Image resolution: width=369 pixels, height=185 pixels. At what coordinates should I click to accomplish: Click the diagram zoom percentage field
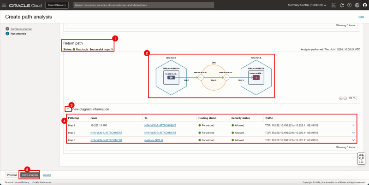352,98
